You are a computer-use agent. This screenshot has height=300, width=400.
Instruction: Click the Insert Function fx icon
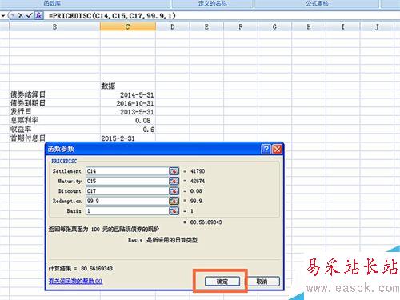[38, 15]
